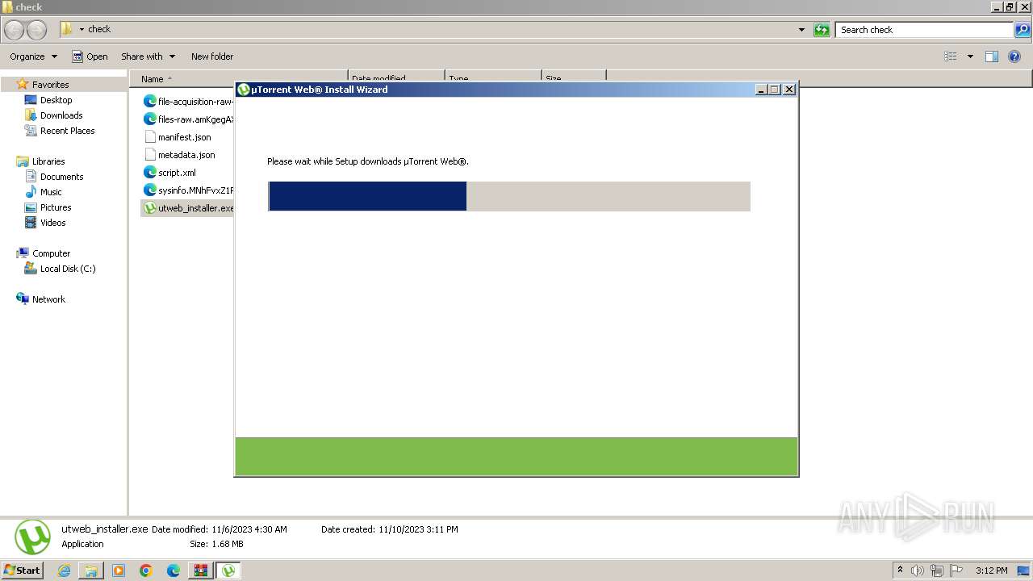This screenshot has width=1033, height=581.
Task: Open the Organize dropdown menu
Action: [x=33, y=56]
